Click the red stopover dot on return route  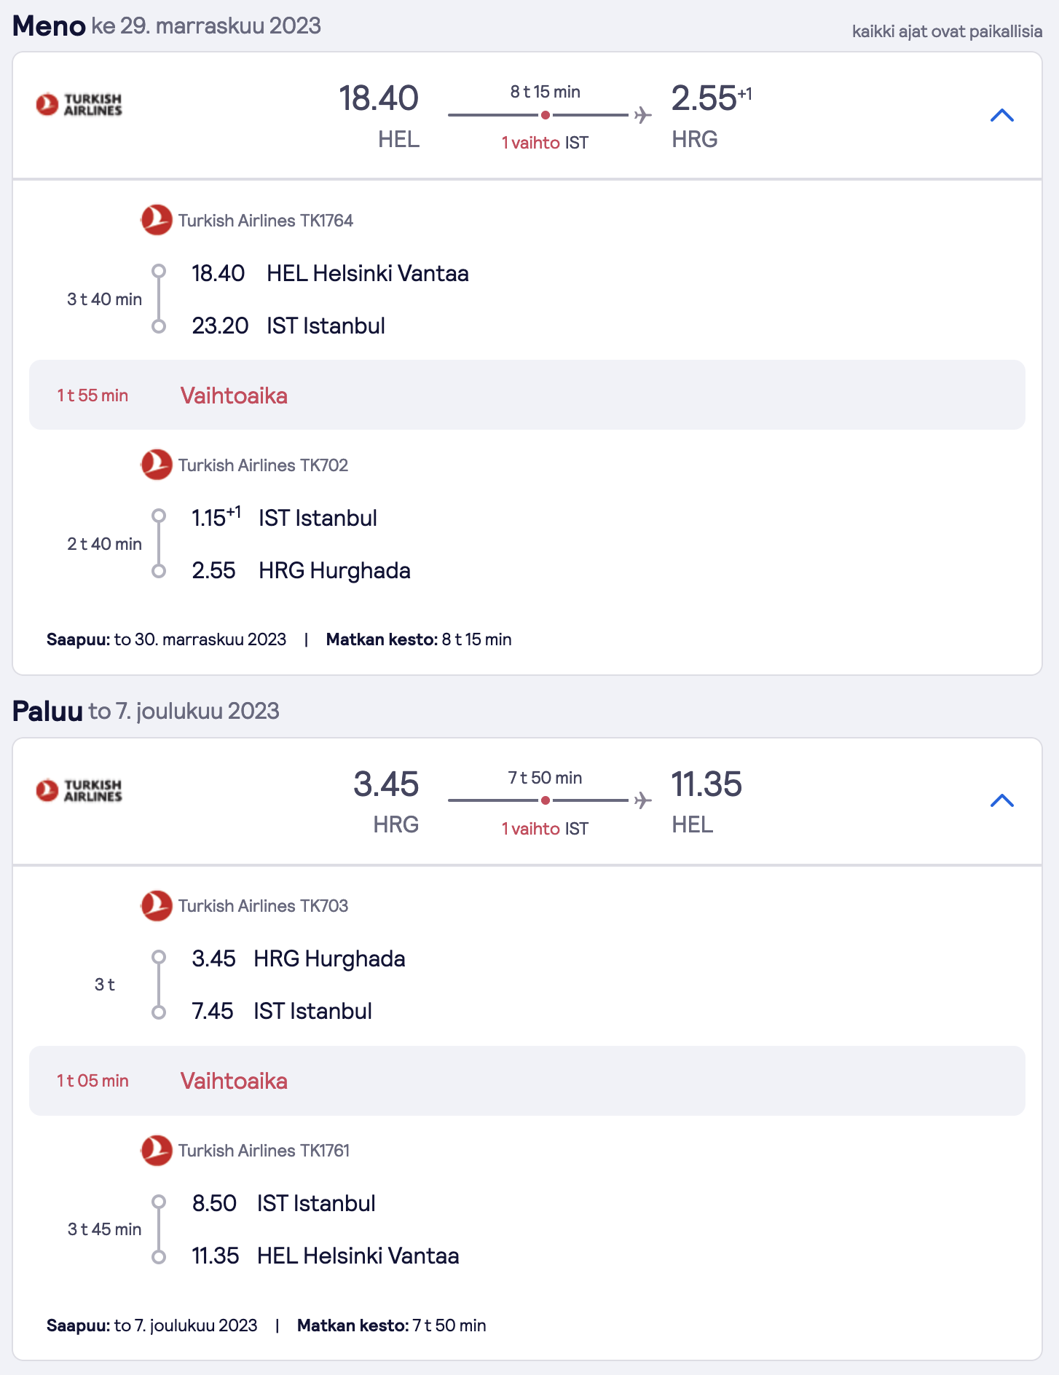545,800
